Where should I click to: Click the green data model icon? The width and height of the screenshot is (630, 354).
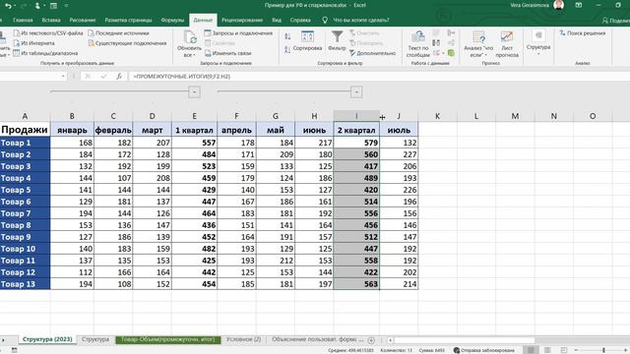click(451, 53)
